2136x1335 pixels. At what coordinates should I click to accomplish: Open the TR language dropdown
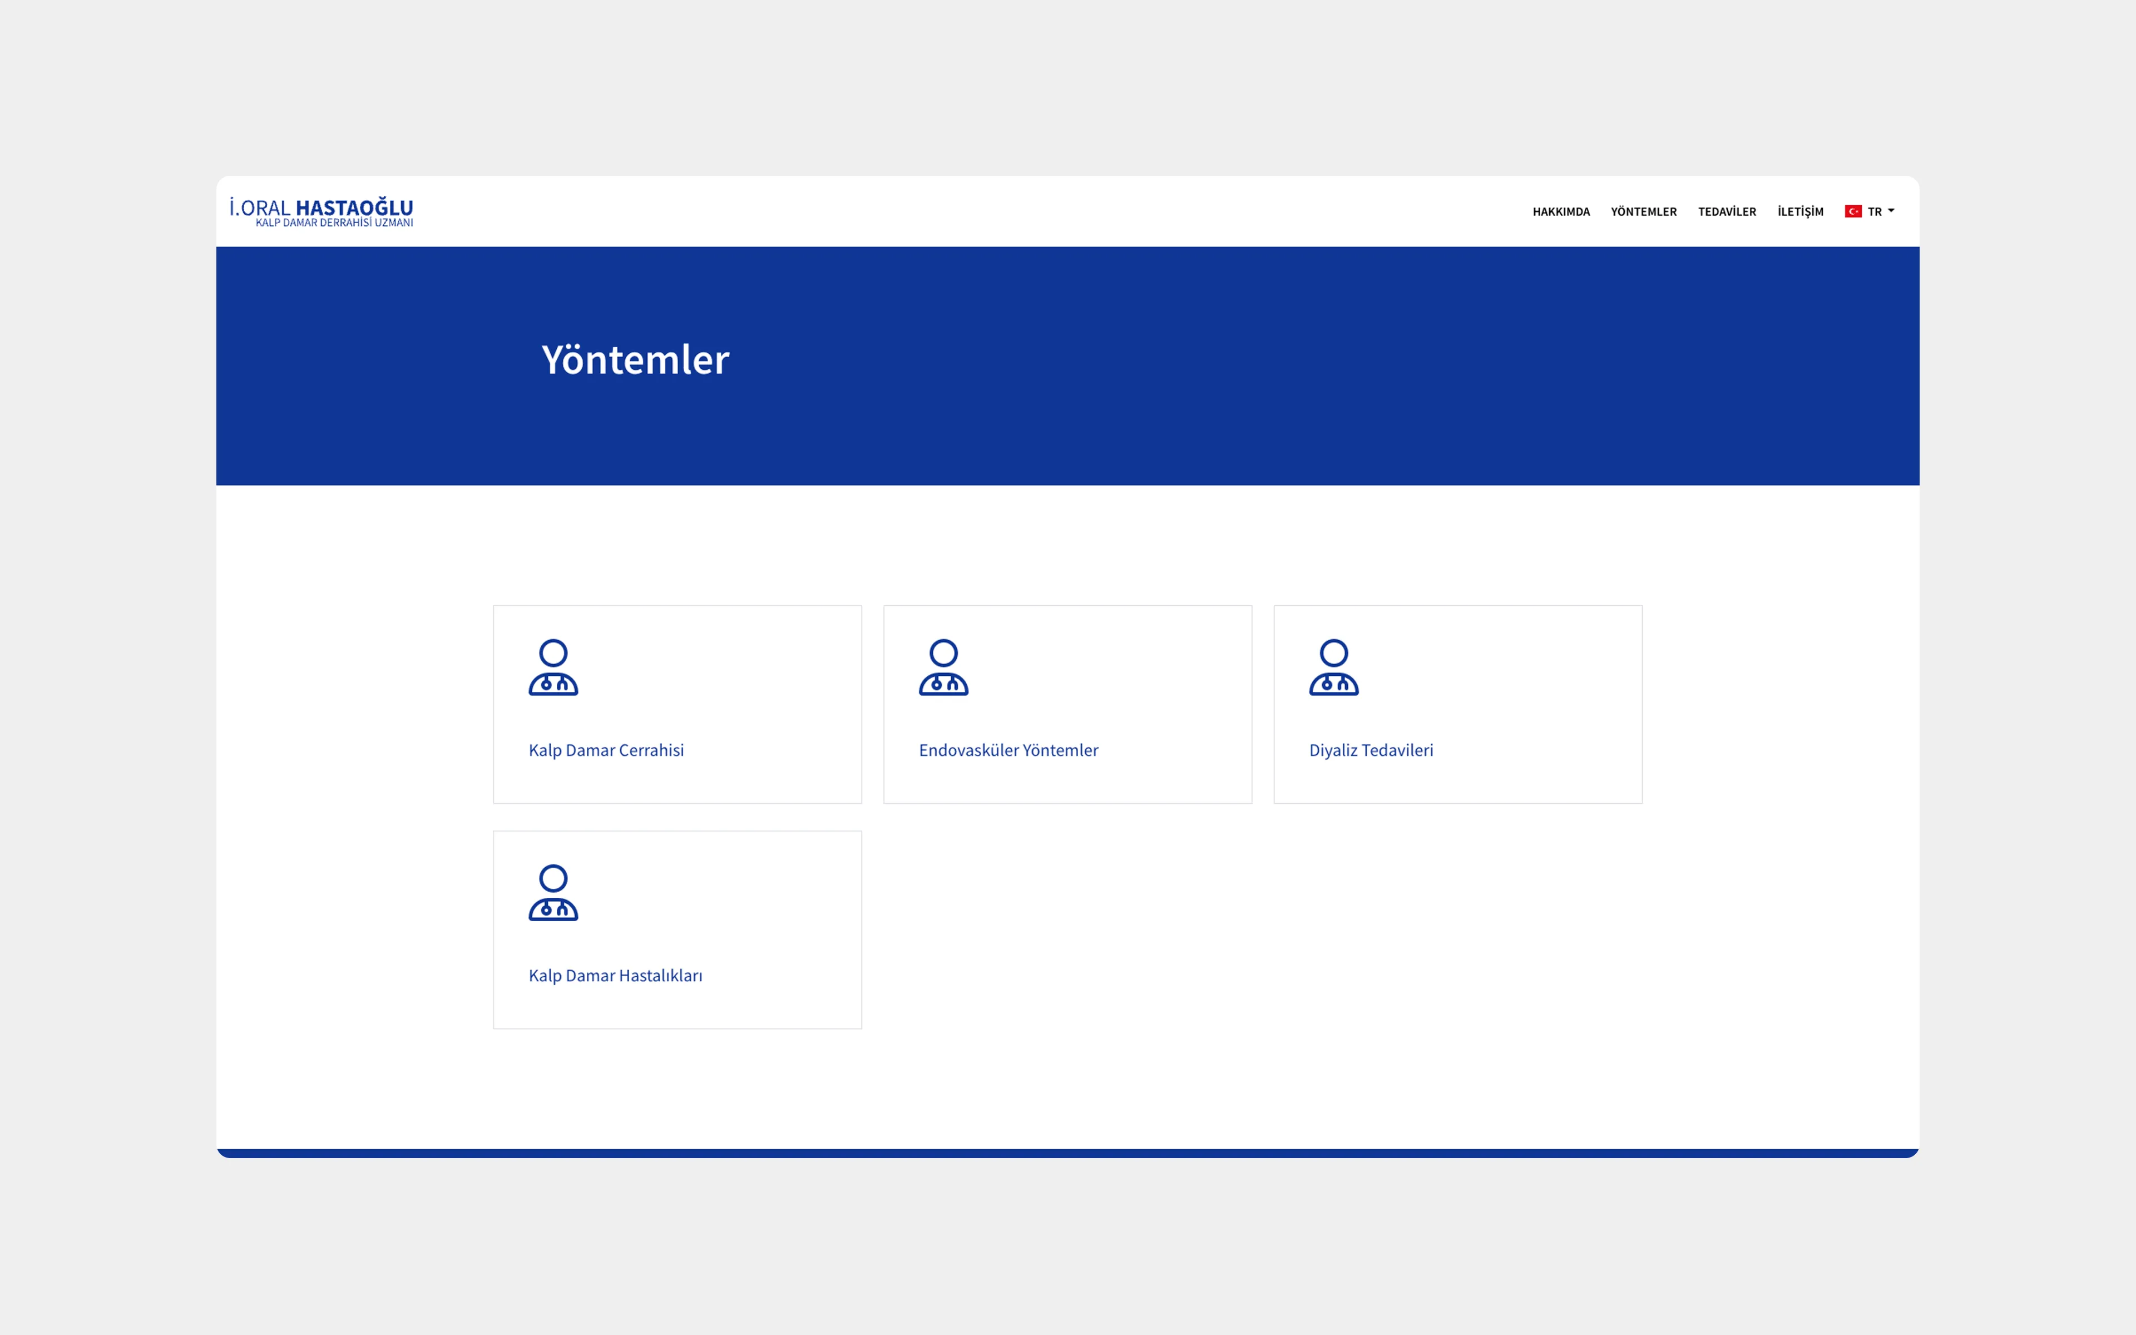[1870, 212]
